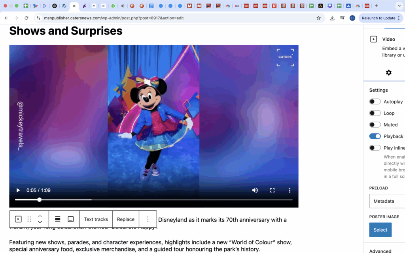The width and height of the screenshot is (405, 253).
Task: Switch to the black circle icon tab
Action: coord(55,6)
